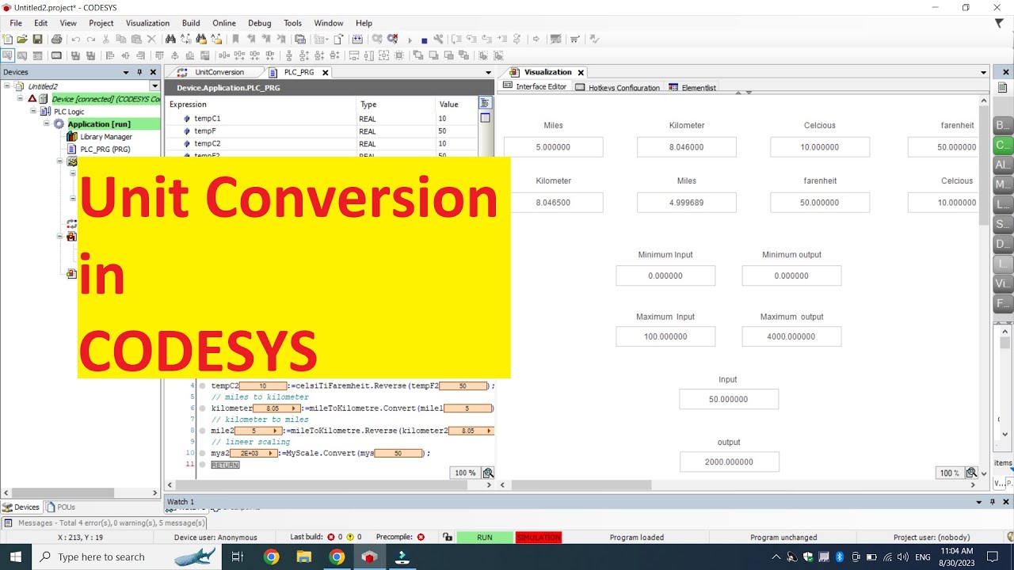Open Task View in the taskbar

coord(237,557)
